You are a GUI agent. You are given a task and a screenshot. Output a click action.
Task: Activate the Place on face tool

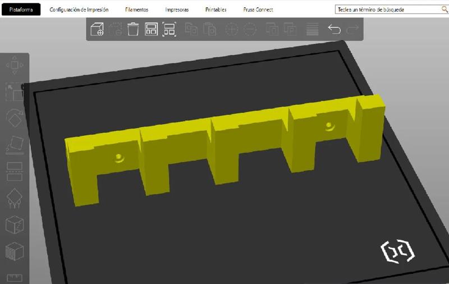(x=15, y=145)
